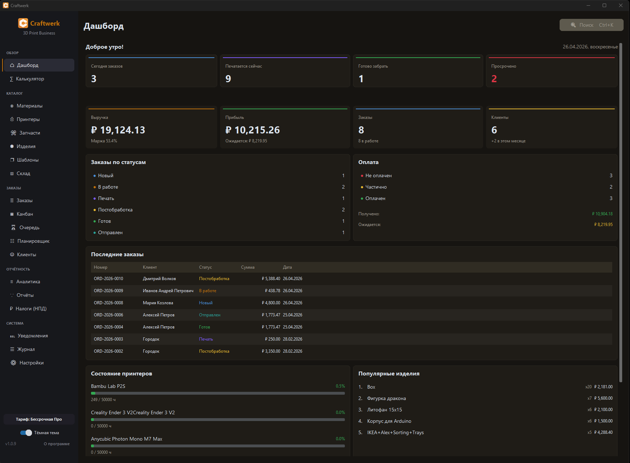The width and height of the screenshot is (630, 463).
Task: Click the Calculator sigma icon
Action: (12, 79)
